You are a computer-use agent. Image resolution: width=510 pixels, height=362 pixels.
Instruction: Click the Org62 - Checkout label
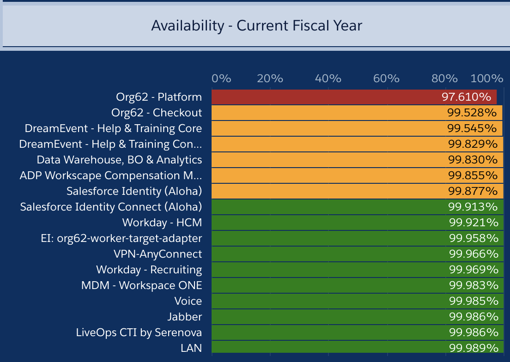157,113
